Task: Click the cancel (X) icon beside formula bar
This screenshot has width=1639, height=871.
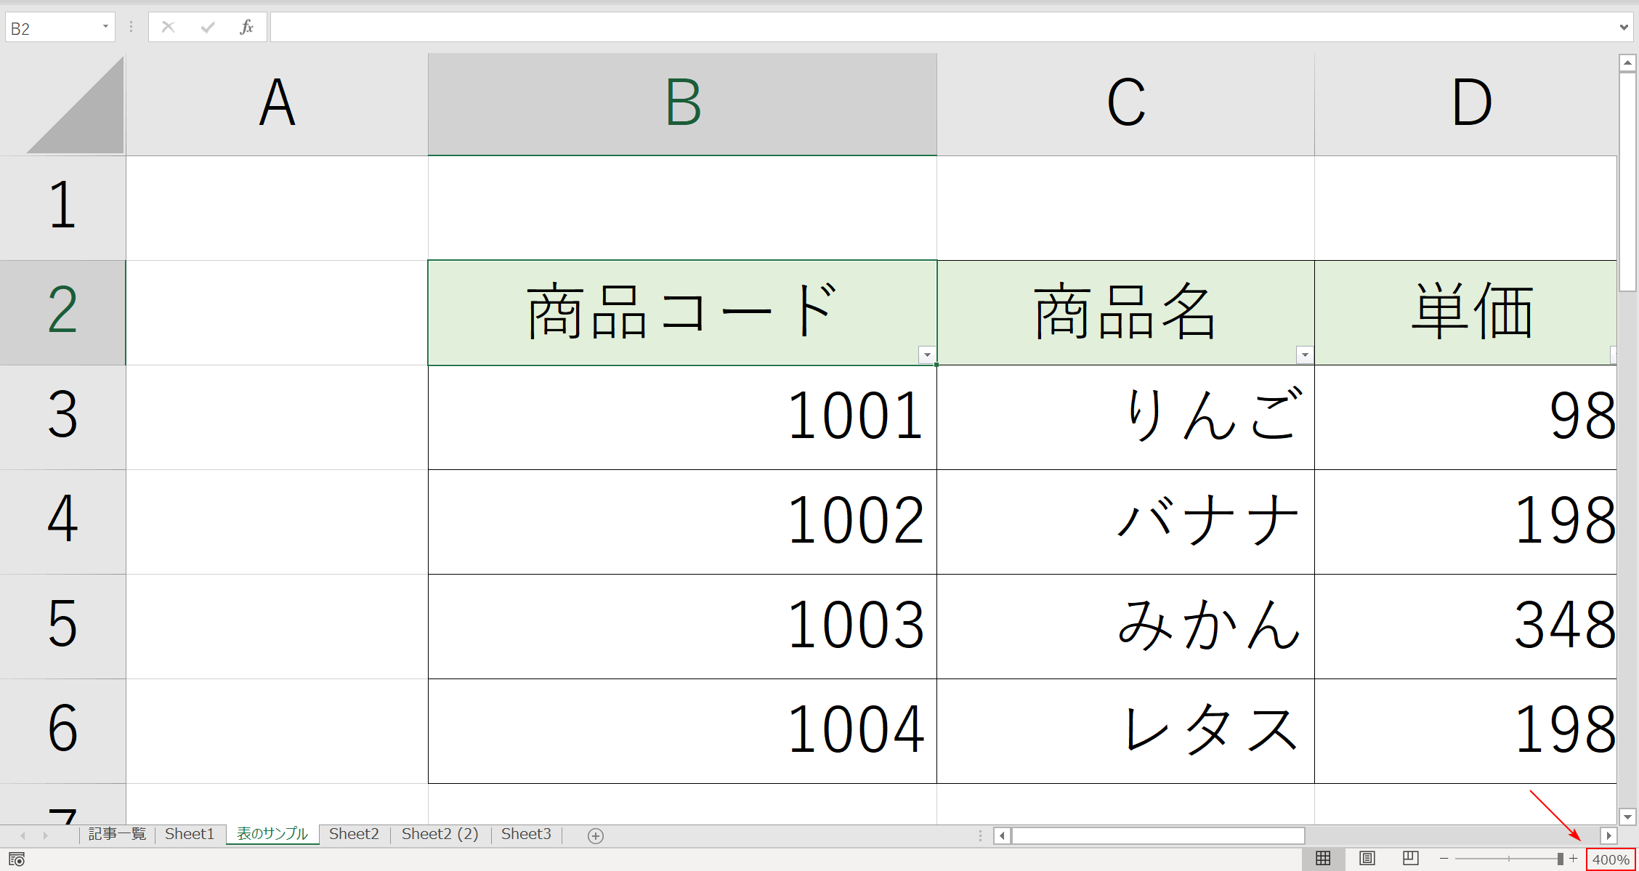Action: 168,26
